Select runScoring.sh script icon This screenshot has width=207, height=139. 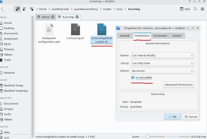[75, 29]
